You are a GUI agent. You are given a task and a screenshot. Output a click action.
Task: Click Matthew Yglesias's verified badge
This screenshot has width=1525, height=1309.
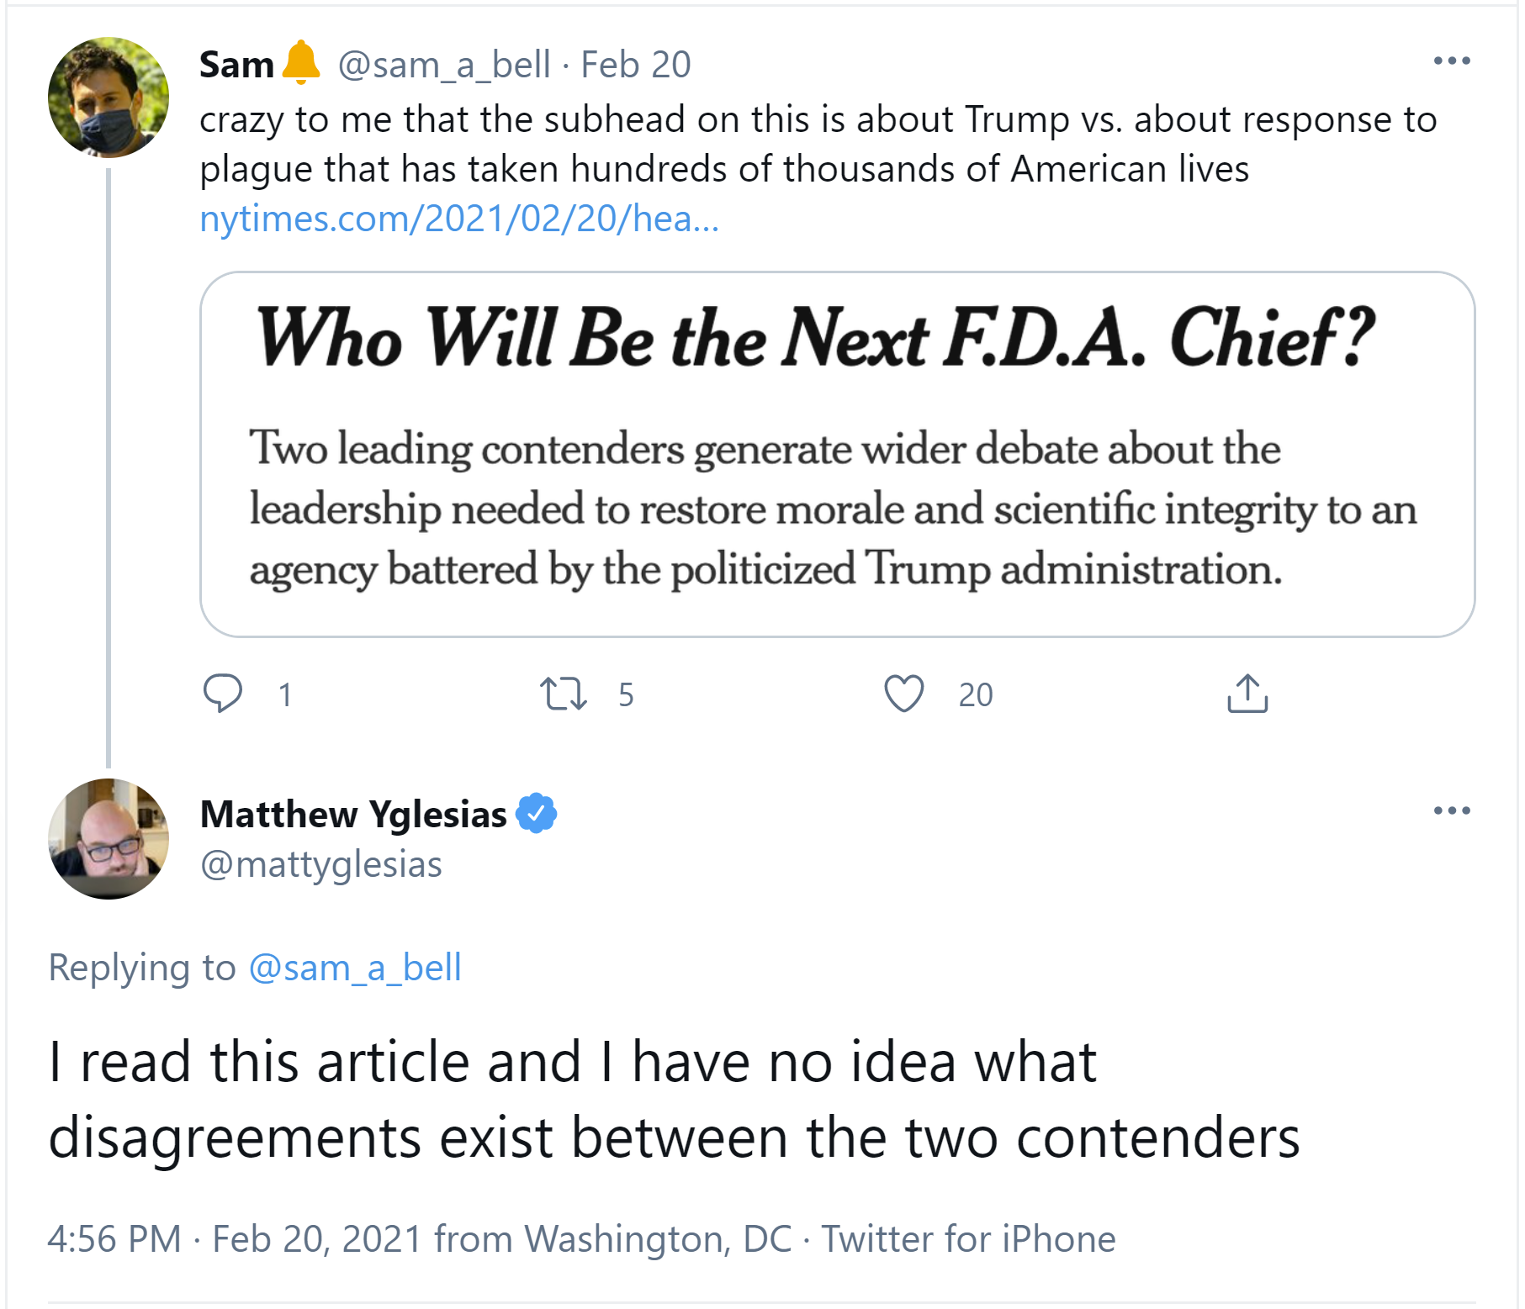tap(536, 814)
